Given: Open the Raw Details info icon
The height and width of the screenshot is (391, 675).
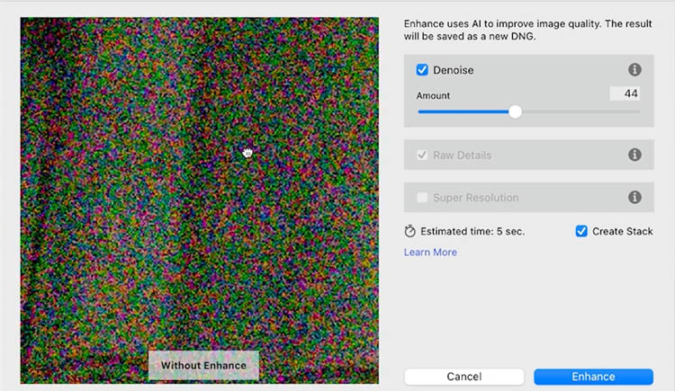Looking at the screenshot, I should click(634, 155).
